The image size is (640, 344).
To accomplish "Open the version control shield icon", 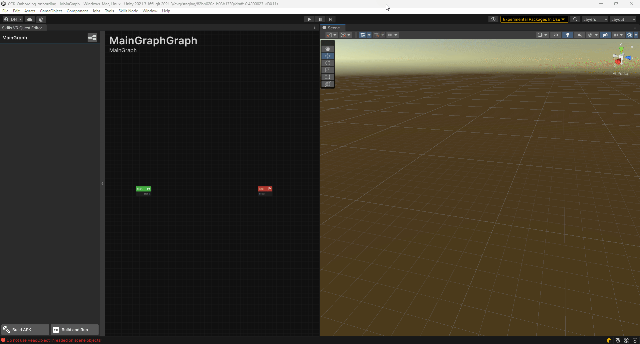I will tap(41, 19).
